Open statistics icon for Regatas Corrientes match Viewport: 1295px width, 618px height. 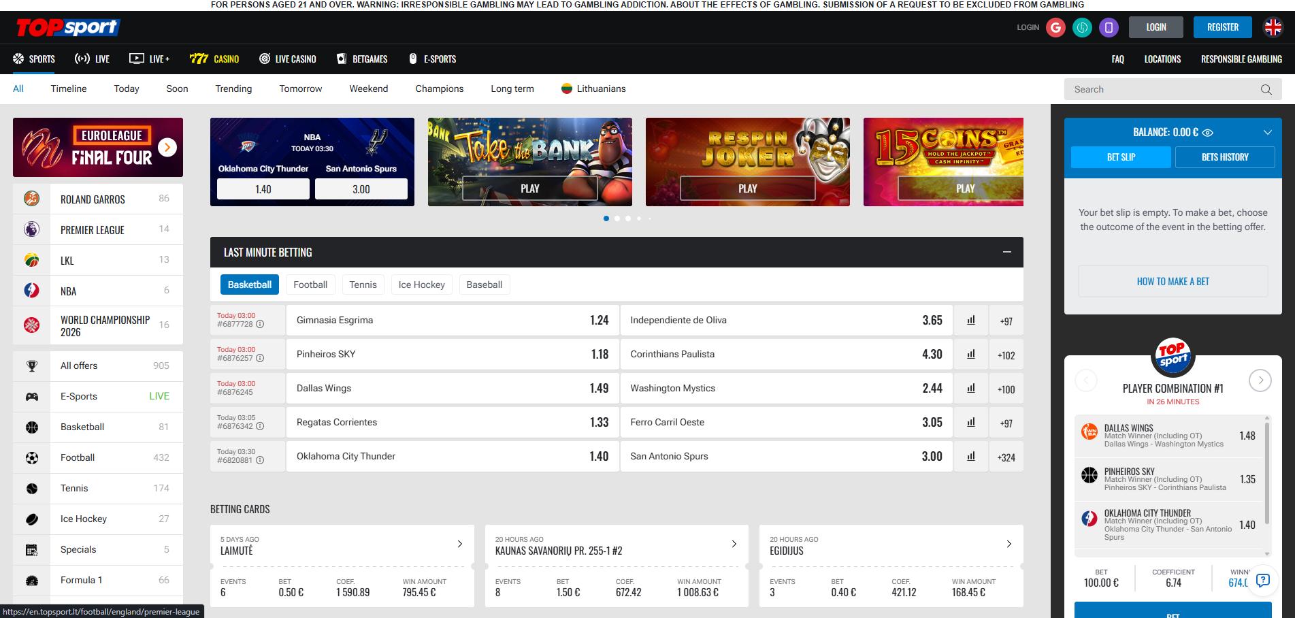pyautogui.click(x=971, y=422)
